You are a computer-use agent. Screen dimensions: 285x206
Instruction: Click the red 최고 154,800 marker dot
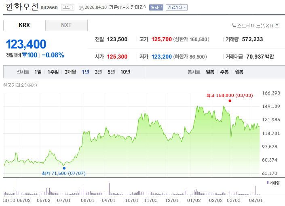pos(230,101)
